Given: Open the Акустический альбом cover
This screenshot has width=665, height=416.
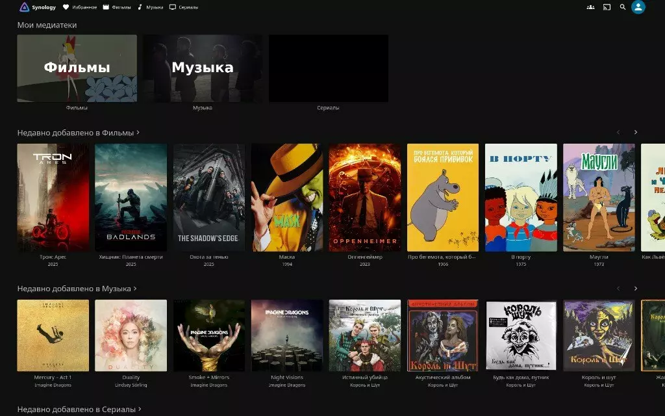Looking at the screenshot, I should [443, 335].
